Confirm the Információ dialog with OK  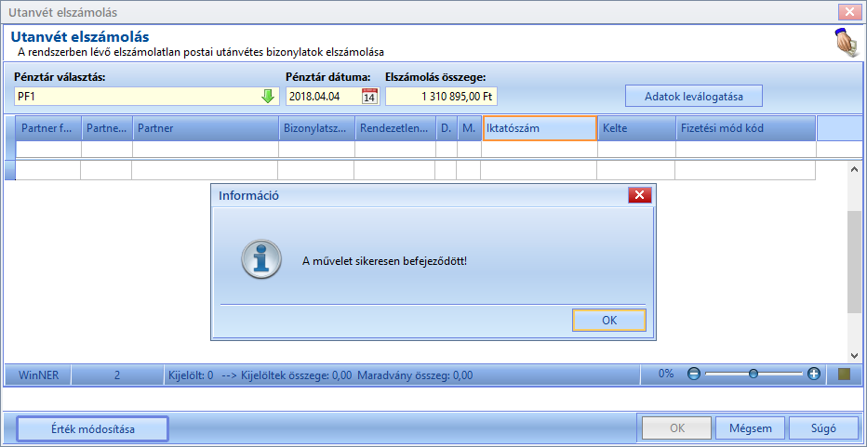click(609, 320)
